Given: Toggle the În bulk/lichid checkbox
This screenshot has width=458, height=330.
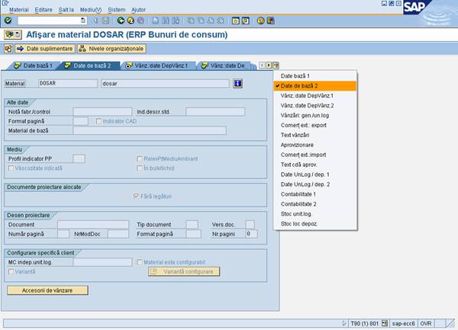Looking at the screenshot, I should [x=140, y=168].
